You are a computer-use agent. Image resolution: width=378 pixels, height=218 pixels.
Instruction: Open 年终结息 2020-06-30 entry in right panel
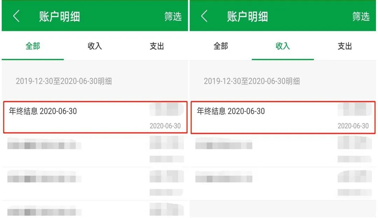[x=283, y=117]
